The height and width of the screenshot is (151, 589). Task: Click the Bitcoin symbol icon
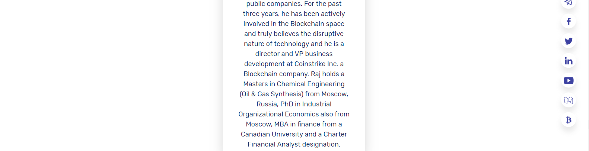569,120
